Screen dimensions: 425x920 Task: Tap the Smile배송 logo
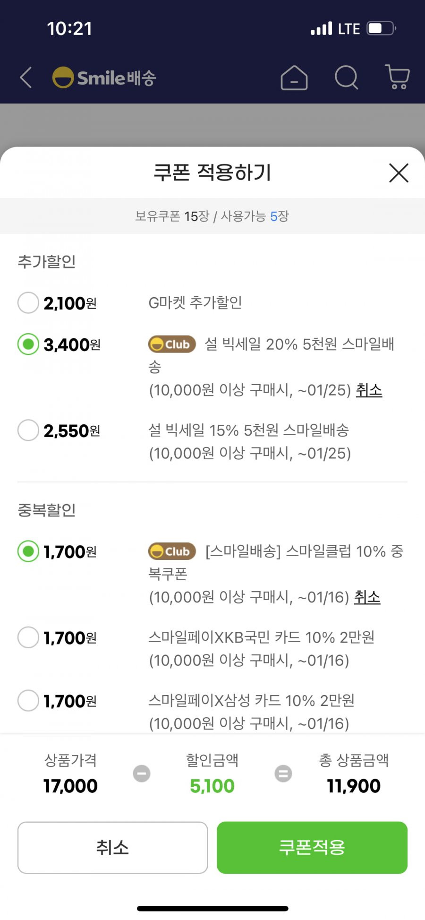click(x=104, y=77)
